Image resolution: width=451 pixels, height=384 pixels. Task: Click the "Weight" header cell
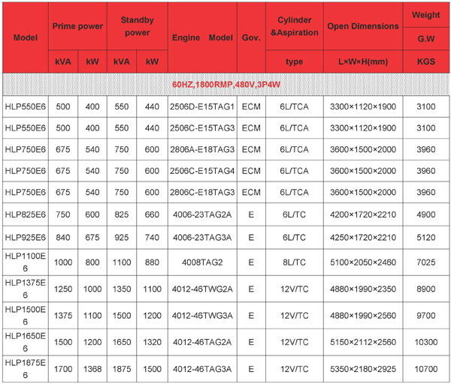425,15
